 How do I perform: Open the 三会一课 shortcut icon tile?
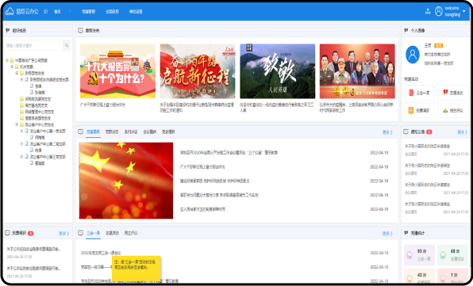419,93
